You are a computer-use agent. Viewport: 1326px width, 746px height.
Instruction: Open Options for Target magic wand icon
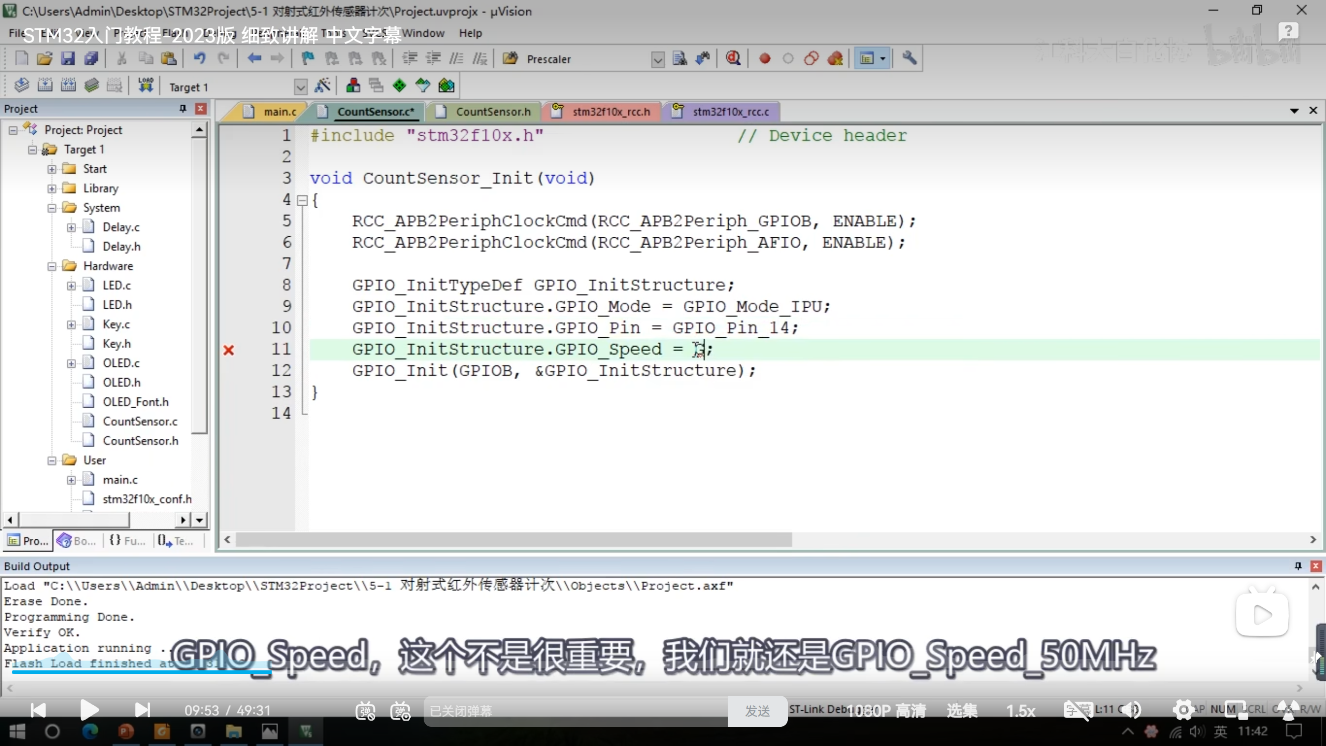coord(323,85)
